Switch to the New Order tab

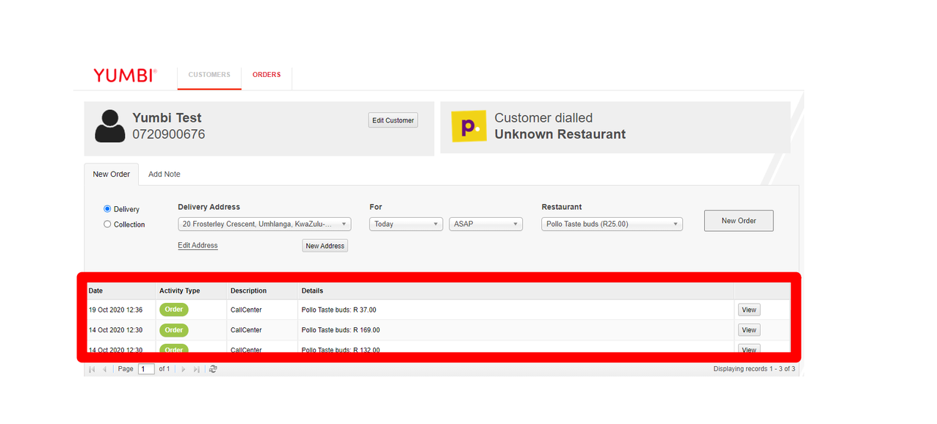112,174
